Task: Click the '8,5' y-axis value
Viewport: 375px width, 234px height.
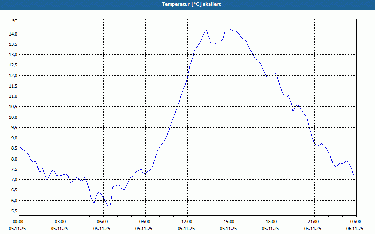Action: pyautogui.click(x=15, y=148)
